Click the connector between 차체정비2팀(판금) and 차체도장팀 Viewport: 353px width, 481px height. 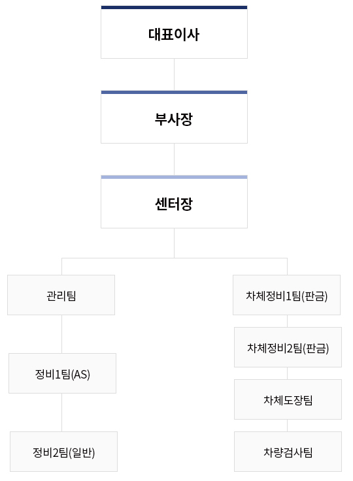[x=287, y=373]
